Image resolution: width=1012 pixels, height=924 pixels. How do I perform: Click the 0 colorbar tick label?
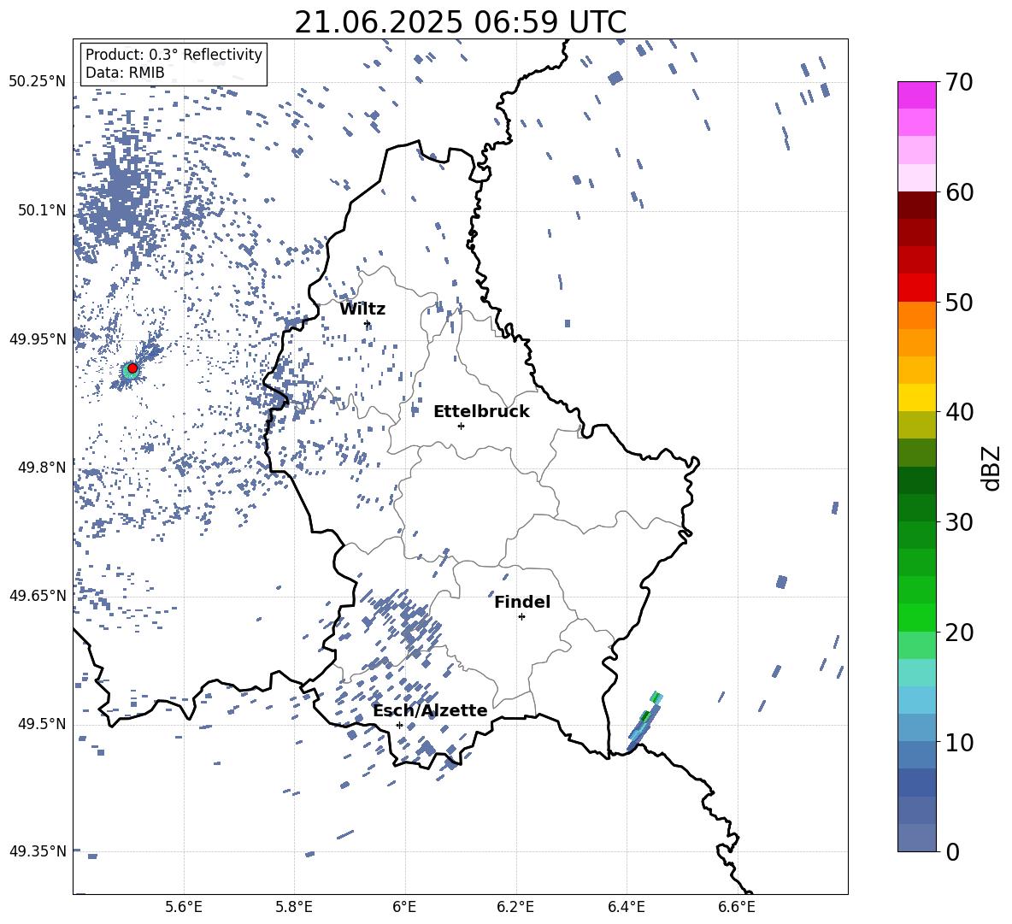952,851
